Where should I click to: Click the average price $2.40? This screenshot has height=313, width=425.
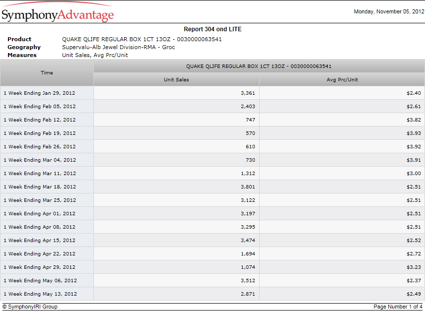(x=414, y=93)
